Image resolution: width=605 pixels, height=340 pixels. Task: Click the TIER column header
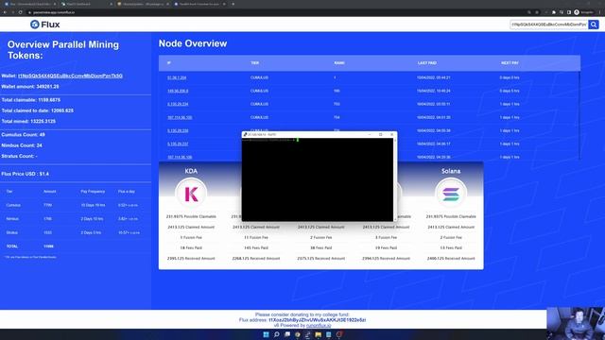tap(254, 63)
